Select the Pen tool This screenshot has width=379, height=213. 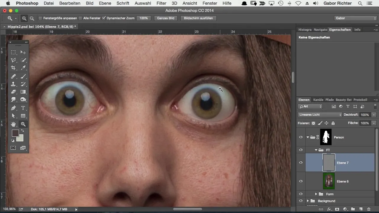coord(13,108)
